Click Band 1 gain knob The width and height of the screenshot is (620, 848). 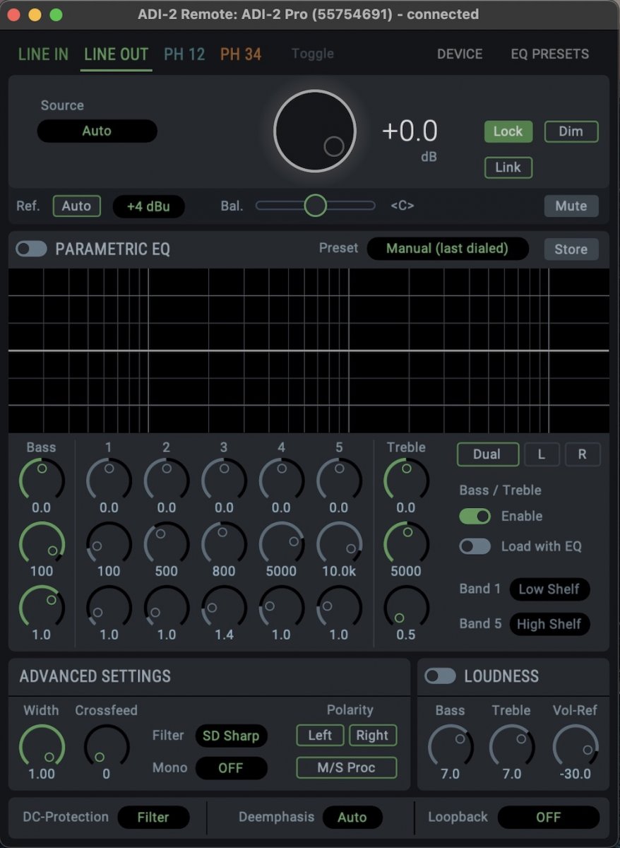(x=109, y=481)
